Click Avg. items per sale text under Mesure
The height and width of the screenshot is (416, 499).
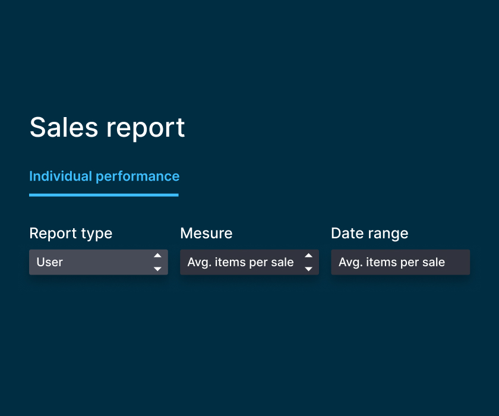[x=241, y=262]
